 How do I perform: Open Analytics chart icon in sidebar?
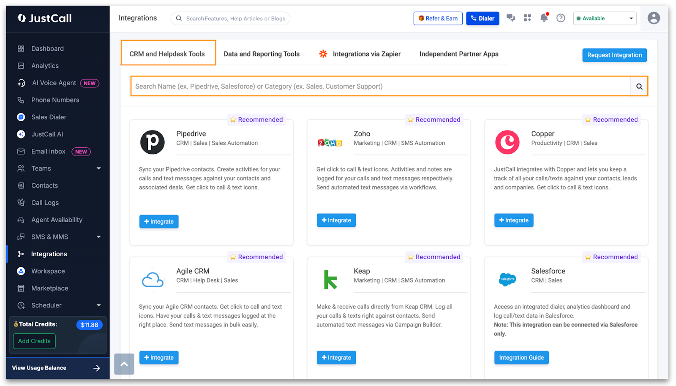(x=21, y=65)
